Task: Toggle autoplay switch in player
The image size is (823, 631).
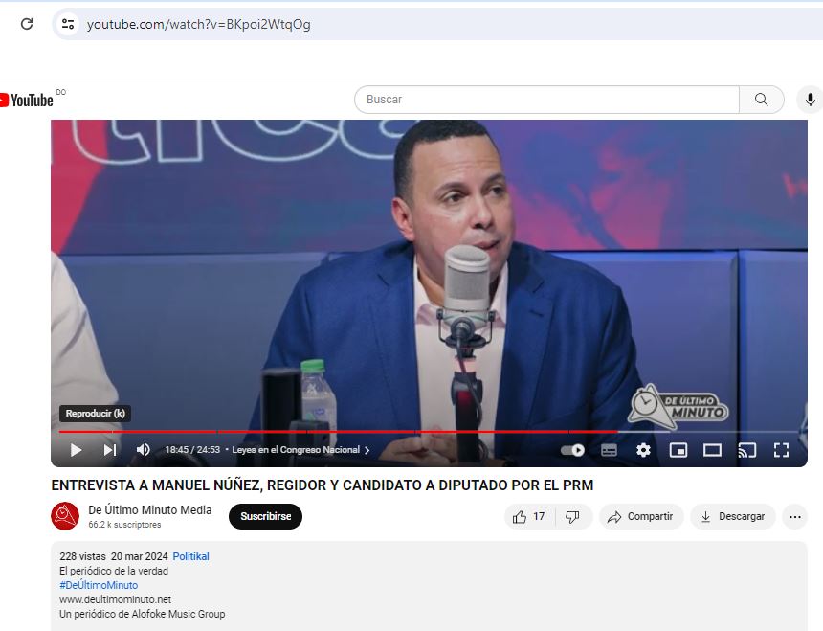Action: point(572,450)
